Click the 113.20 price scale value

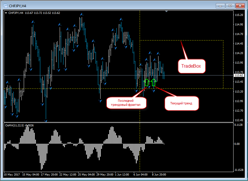(239, 92)
